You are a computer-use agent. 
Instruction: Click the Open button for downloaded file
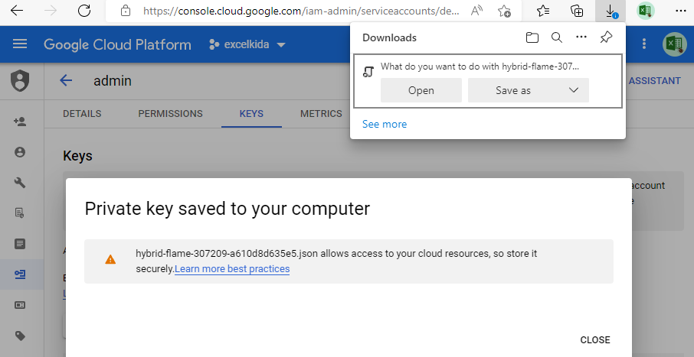[421, 90]
